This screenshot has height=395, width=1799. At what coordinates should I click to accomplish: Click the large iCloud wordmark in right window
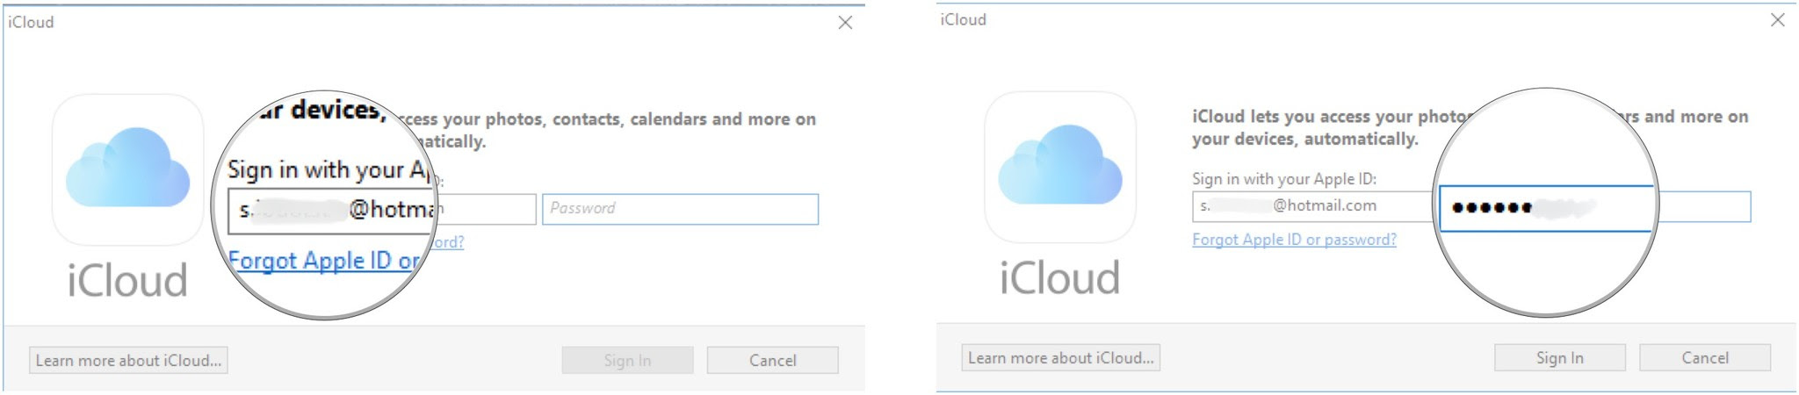1059,277
